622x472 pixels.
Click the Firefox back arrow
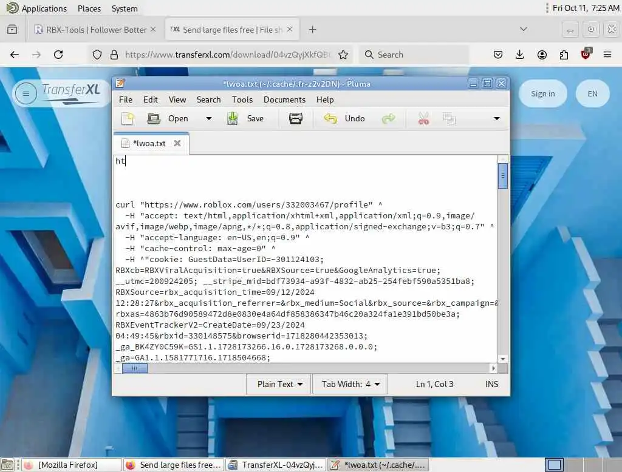pos(15,55)
